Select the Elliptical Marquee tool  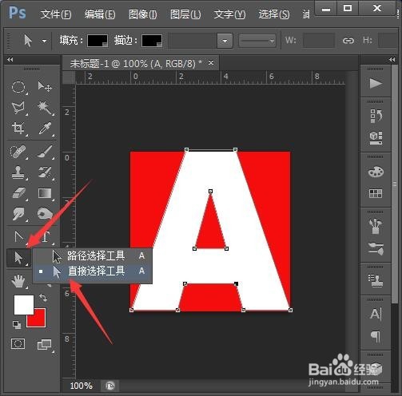18,87
